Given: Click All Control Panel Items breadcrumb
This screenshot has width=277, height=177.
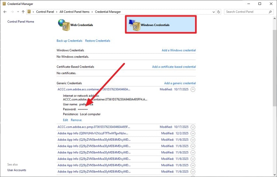Looking at the screenshot, I should point(74,12).
